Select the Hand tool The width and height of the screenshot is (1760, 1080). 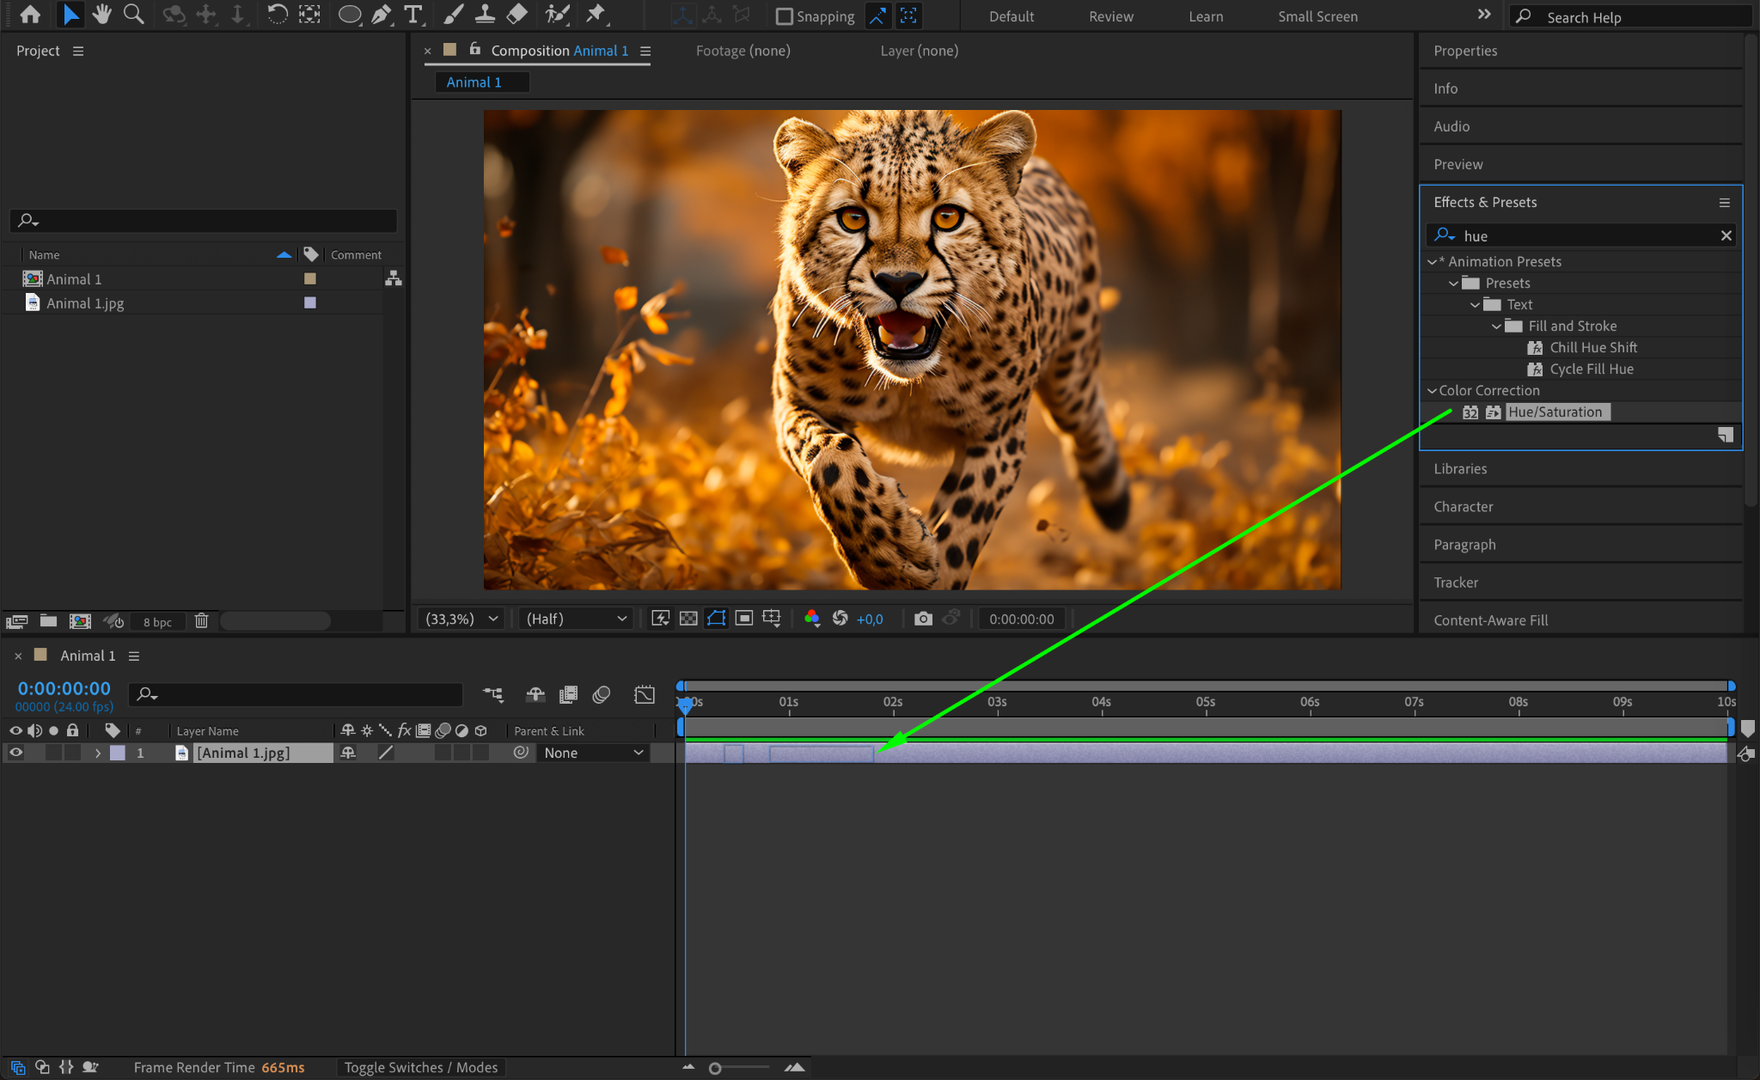point(102,15)
